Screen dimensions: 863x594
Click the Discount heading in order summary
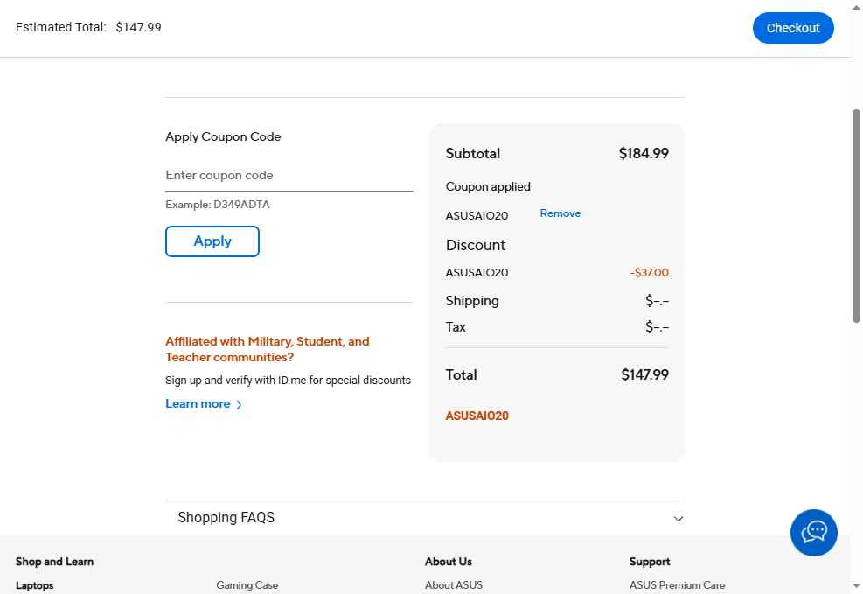[476, 246]
